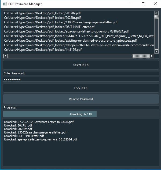Close the PDF Password Manager window
This screenshot has height=170, width=161.
pyautogui.click(x=155, y=4)
